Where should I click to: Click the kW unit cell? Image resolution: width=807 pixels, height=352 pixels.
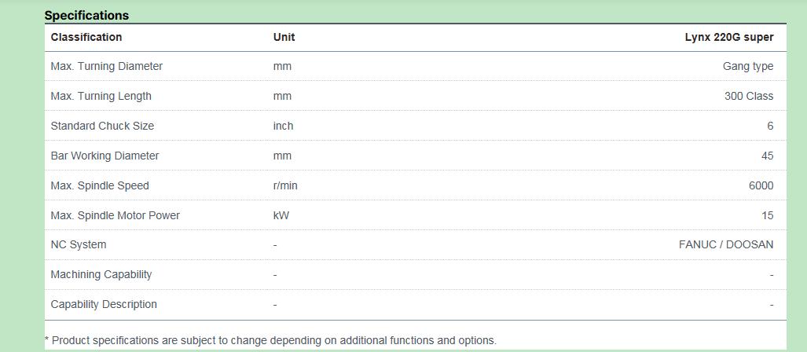point(281,215)
